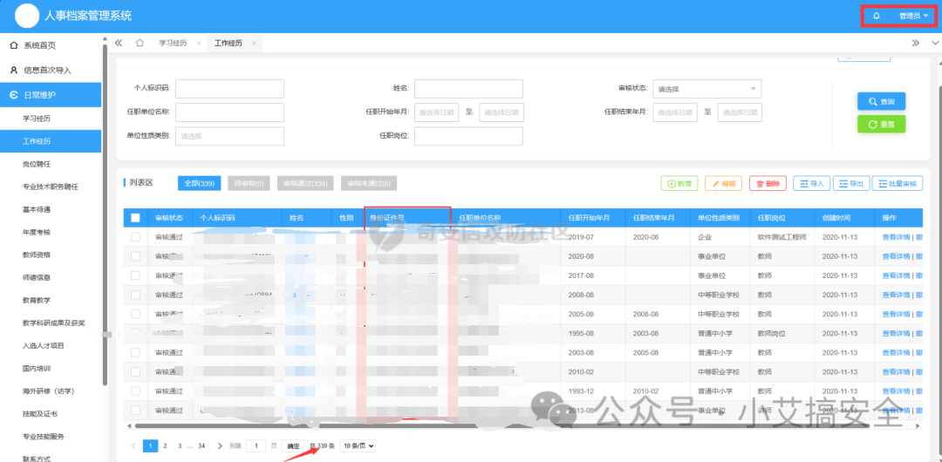Screen dimensions: 942x462
Task: Open the 任职开始年月 end date picker
Action: point(501,112)
